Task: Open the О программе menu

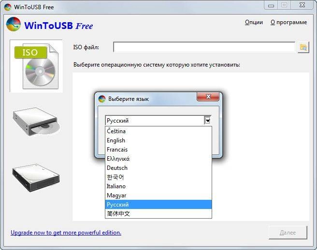Action: point(288,22)
